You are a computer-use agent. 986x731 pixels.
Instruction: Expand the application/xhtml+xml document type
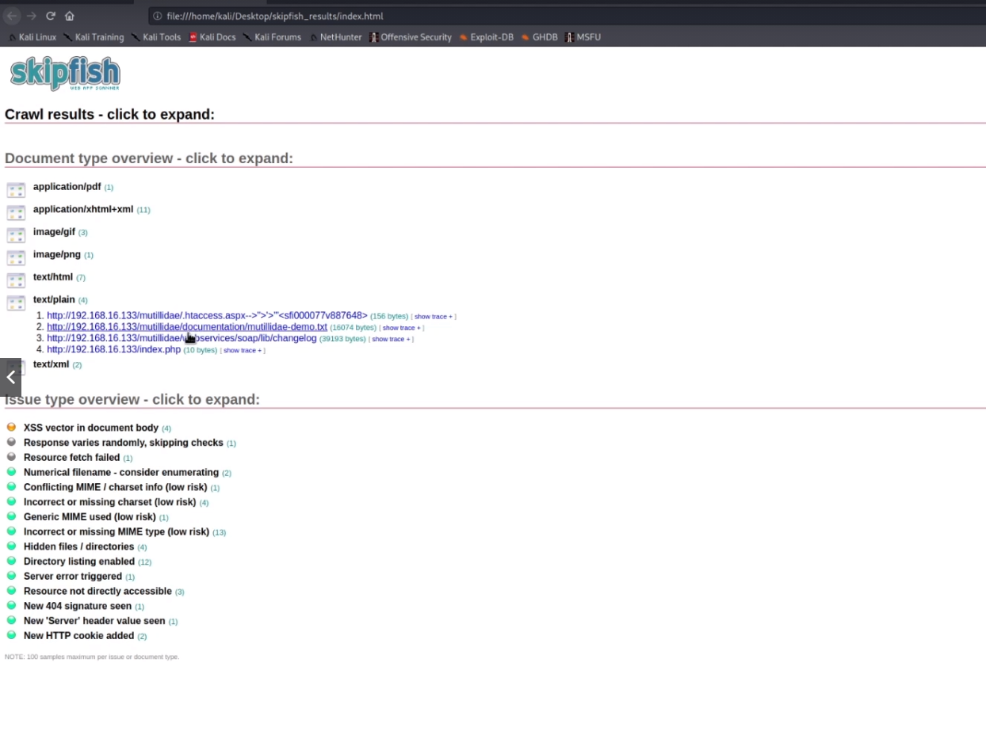[x=83, y=210]
